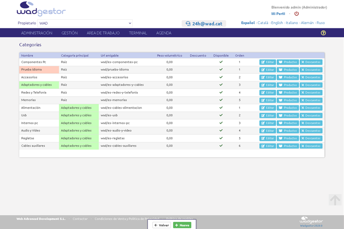Go to Mi Perfil link
The height and width of the screenshot is (229, 344).
(278, 14)
